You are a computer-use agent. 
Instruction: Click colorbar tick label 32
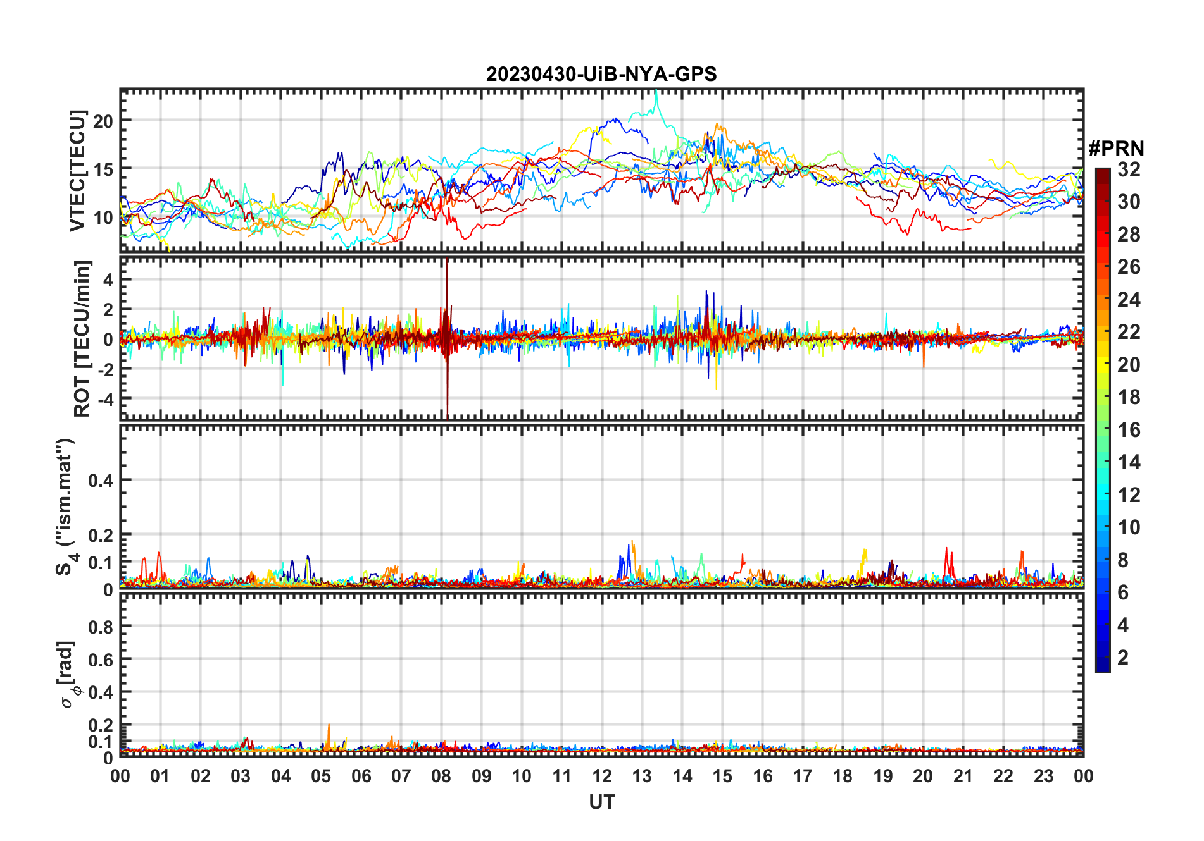[1129, 169]
